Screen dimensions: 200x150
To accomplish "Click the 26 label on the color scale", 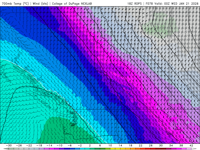I will 151,145.
